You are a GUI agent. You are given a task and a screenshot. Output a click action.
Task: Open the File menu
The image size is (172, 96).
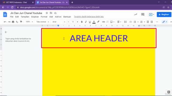(12, 17)
